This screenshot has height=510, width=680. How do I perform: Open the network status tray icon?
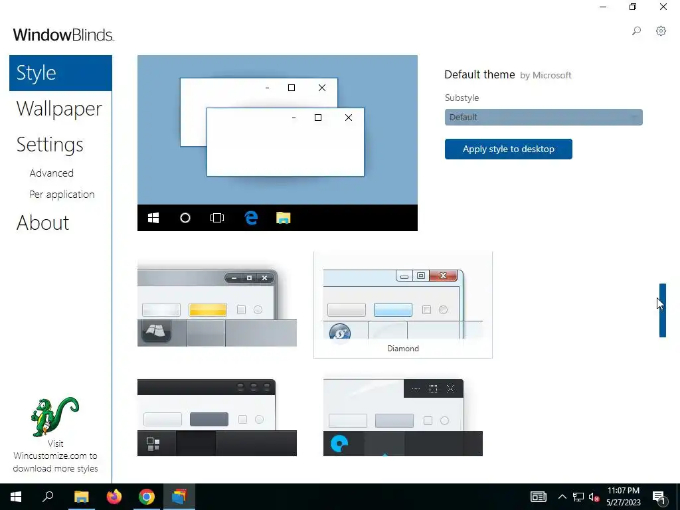coord(578,497)
